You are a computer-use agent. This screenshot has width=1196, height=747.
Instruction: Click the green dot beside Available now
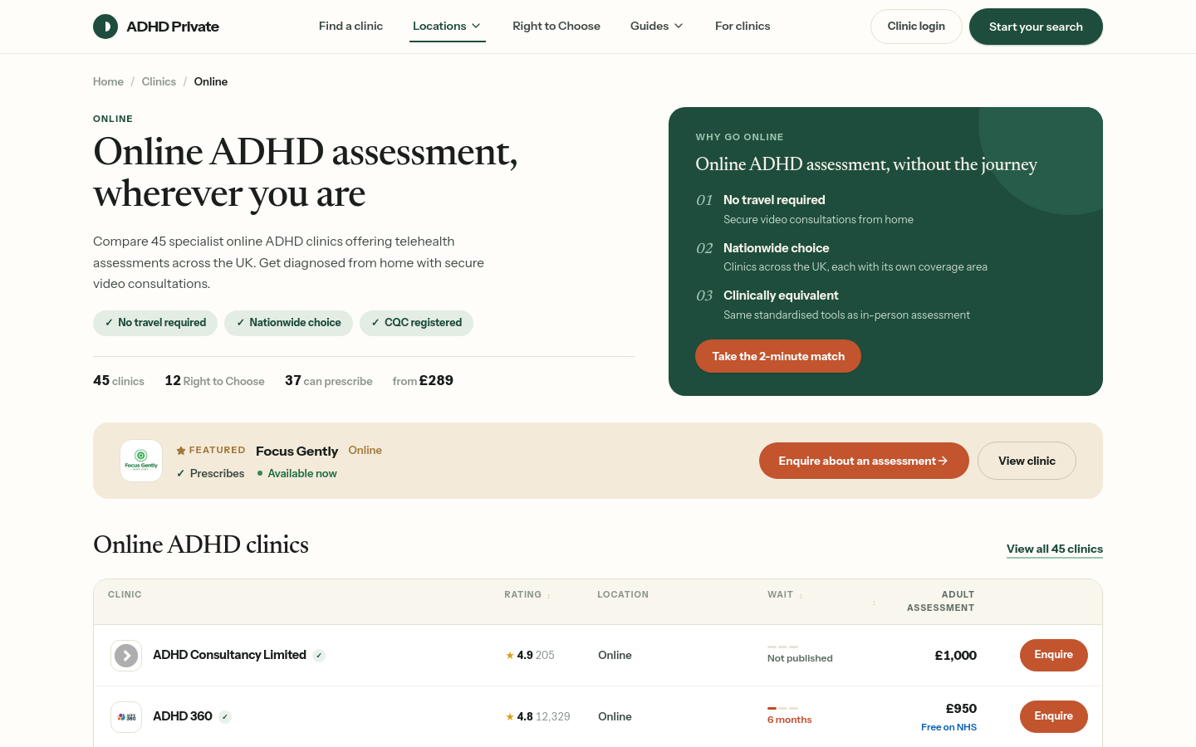pyautogui.click(x=260, y=474)
